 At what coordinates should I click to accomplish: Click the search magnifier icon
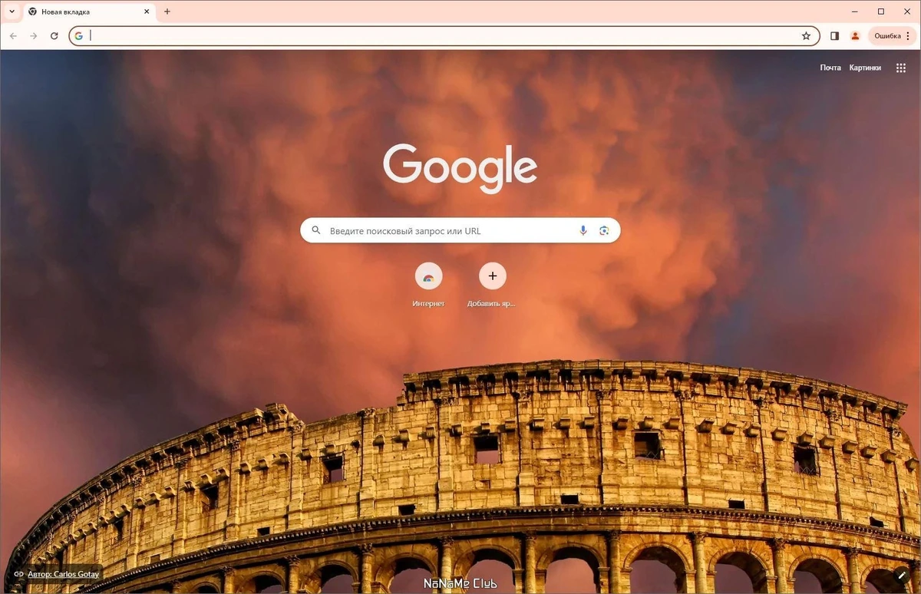point(315,230)
